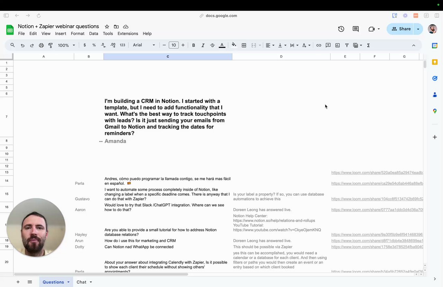Open the All sheets list button

[x=30, y=282]
